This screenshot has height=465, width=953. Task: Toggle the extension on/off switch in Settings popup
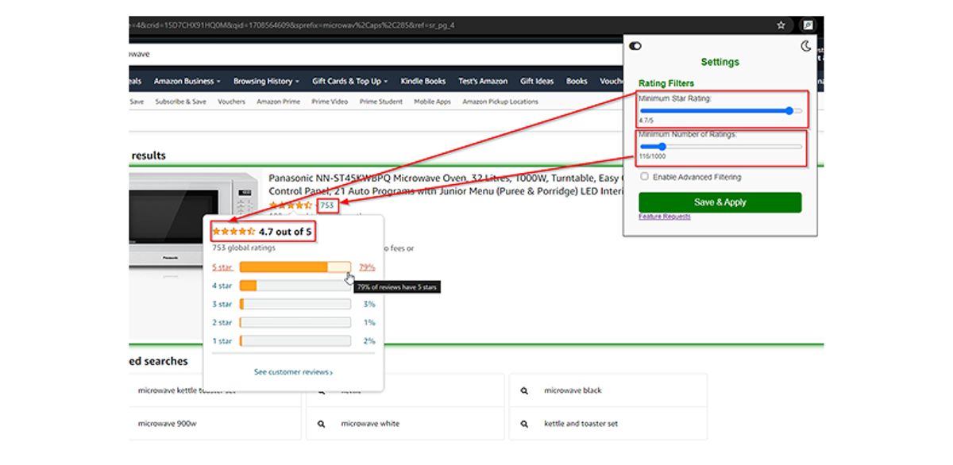coord(635,46)
